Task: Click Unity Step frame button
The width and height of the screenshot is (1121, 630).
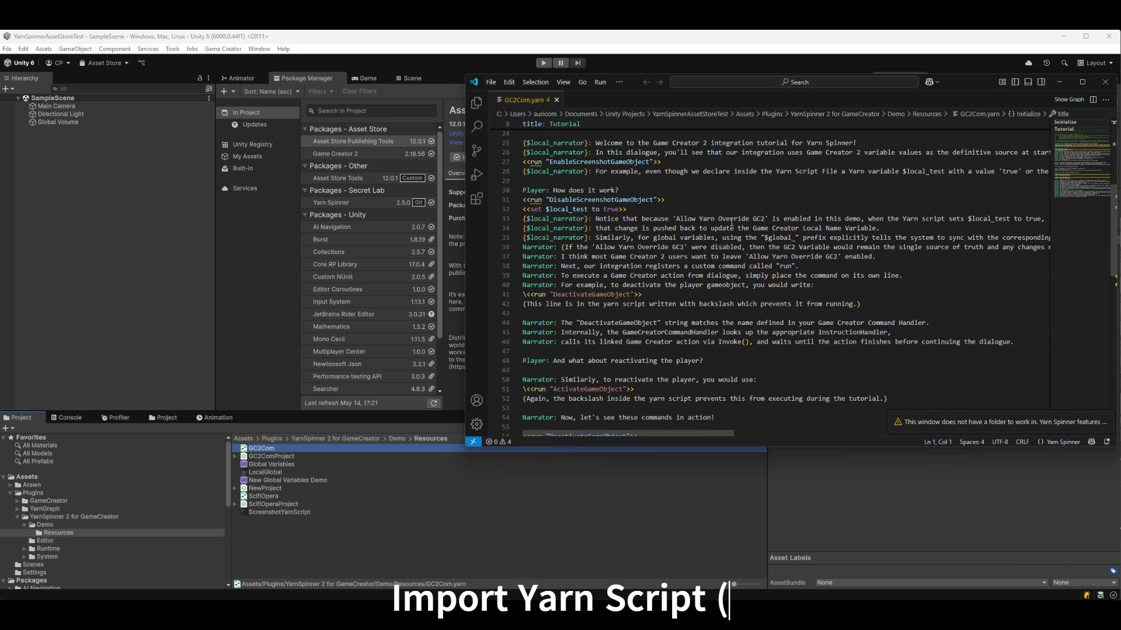Action: pyautogui.click(x=577, y=63)
